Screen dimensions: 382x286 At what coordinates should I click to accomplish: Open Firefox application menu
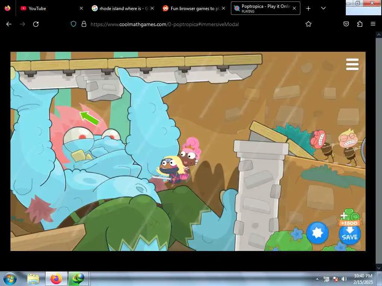click(373, 24)
